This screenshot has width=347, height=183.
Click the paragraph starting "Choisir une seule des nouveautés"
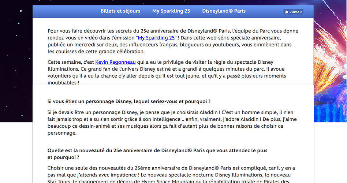pyautogui.click(x=171, y=175)
